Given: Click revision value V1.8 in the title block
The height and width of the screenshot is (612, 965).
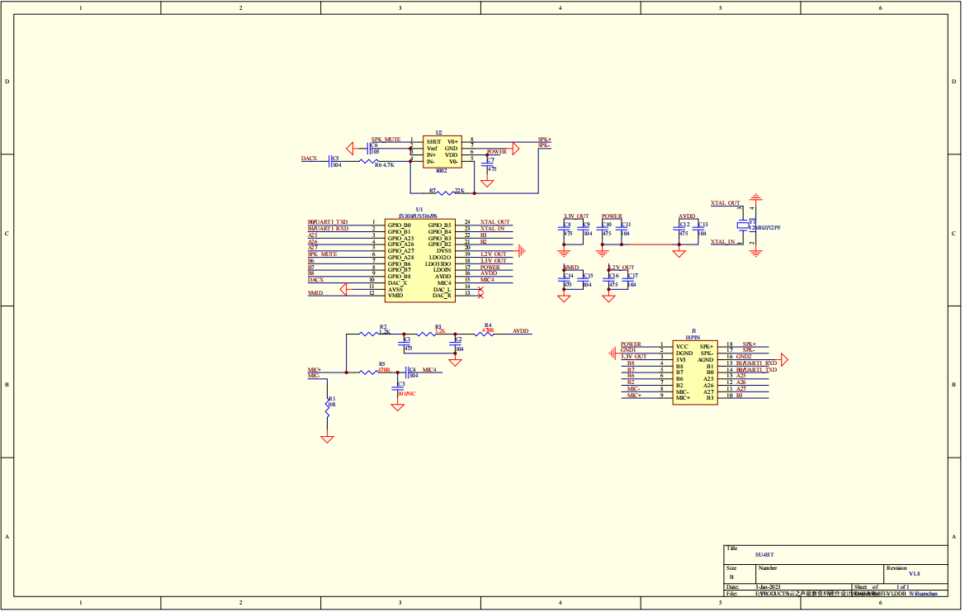Looking at the screenshot, I should pos(915,574).
